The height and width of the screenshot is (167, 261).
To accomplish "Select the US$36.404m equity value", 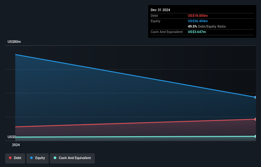I will point(198,21).
